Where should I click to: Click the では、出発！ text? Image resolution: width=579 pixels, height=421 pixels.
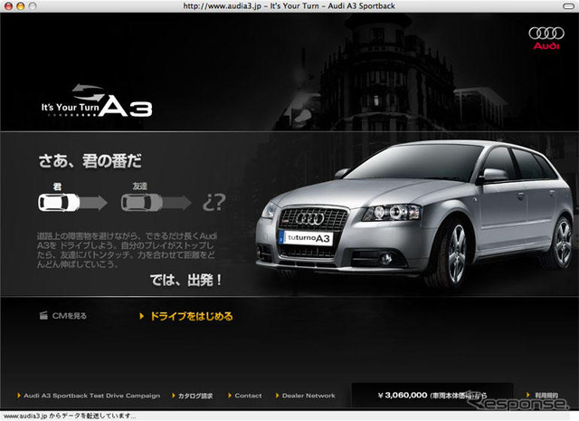coord(186,280)
